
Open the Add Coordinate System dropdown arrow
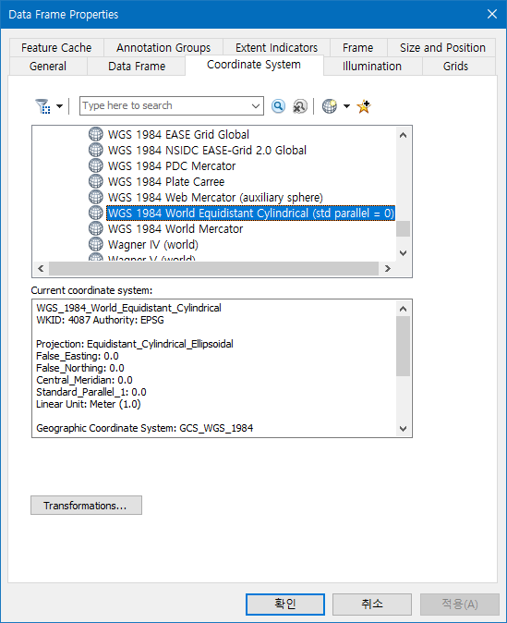(346, 106)
